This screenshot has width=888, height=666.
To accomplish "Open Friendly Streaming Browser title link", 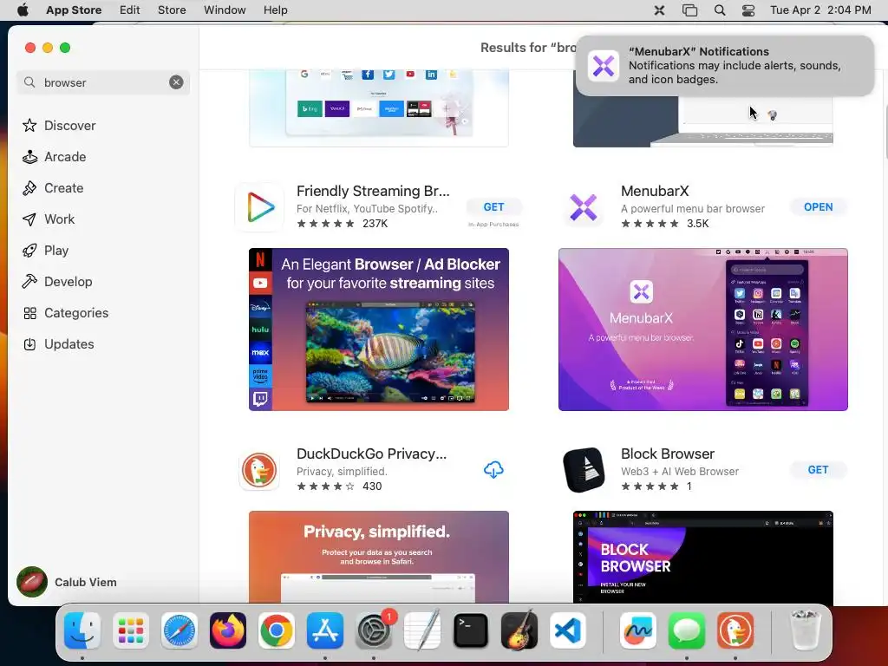I will point(373,191).
